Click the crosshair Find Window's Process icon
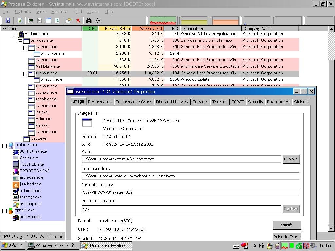 click(x=98, y=21)
